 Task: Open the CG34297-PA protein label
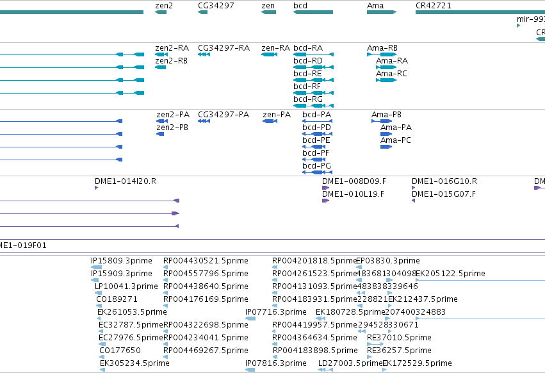(x=224, y=115)
